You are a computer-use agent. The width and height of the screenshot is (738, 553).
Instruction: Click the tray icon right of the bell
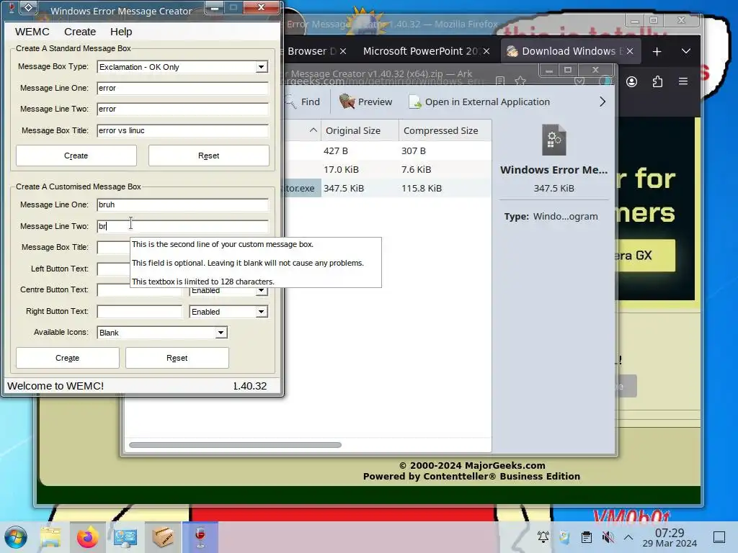click(565, 536)
